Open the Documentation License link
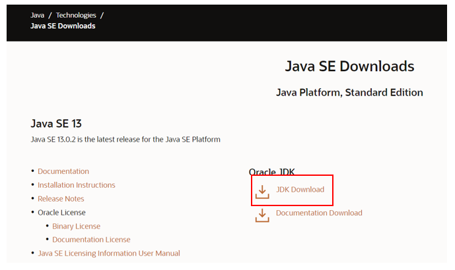 91,240
